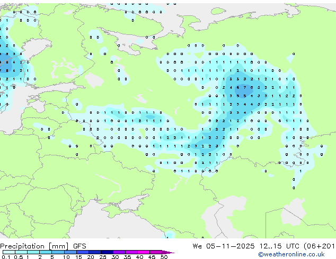Pick the 45–50 mm legend swatch
This screenshot has height=259, width=336.
[156, 252]
